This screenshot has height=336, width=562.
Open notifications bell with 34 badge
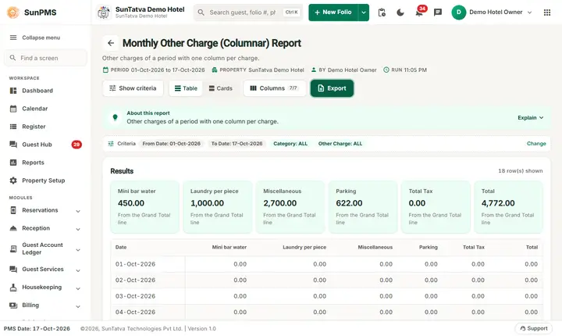pos(419,13)
